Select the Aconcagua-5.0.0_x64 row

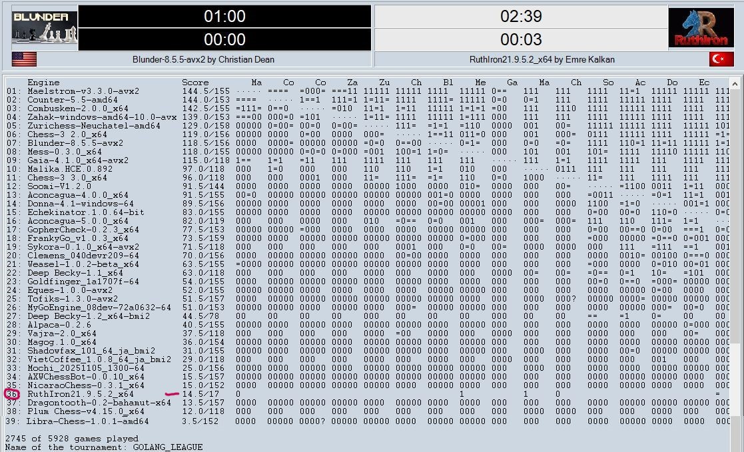[x=368, y=221]
